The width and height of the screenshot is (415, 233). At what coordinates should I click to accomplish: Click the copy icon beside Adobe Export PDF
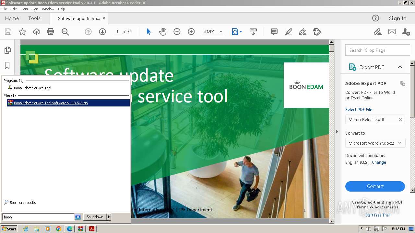click(402, 83)
